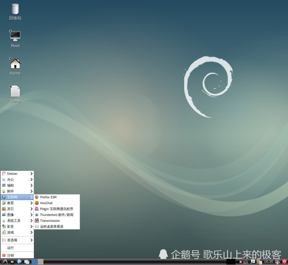Image resolution: width=288 pixels, height=265 pixels.
Task: Click the Transmission icon
Action: pyautogui.click(x=37, y=221)
